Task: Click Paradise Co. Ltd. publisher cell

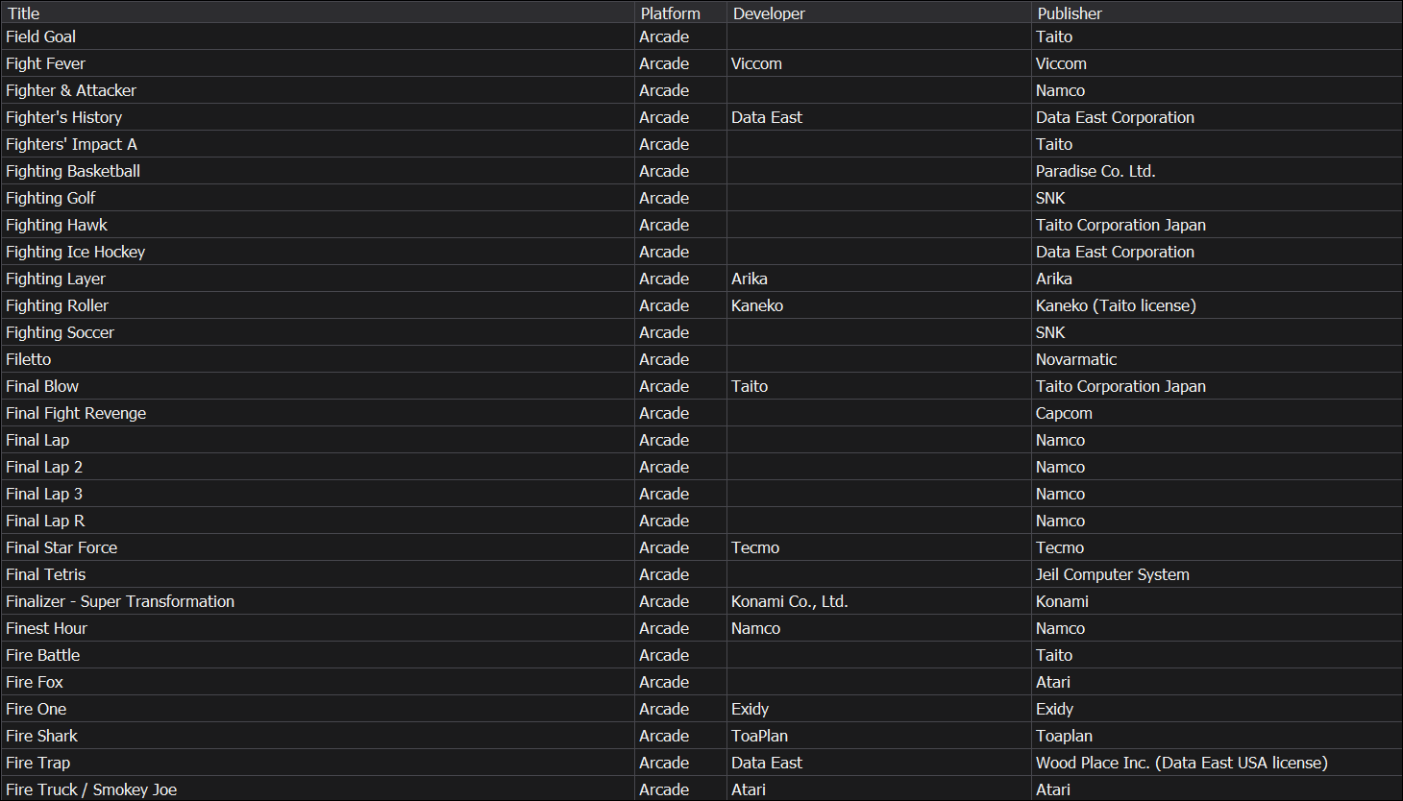Action: (x=1095, y=171)
